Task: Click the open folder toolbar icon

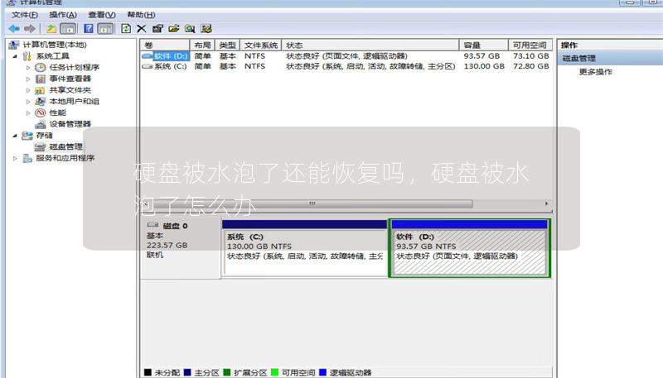Action: (x=173, y=29)
